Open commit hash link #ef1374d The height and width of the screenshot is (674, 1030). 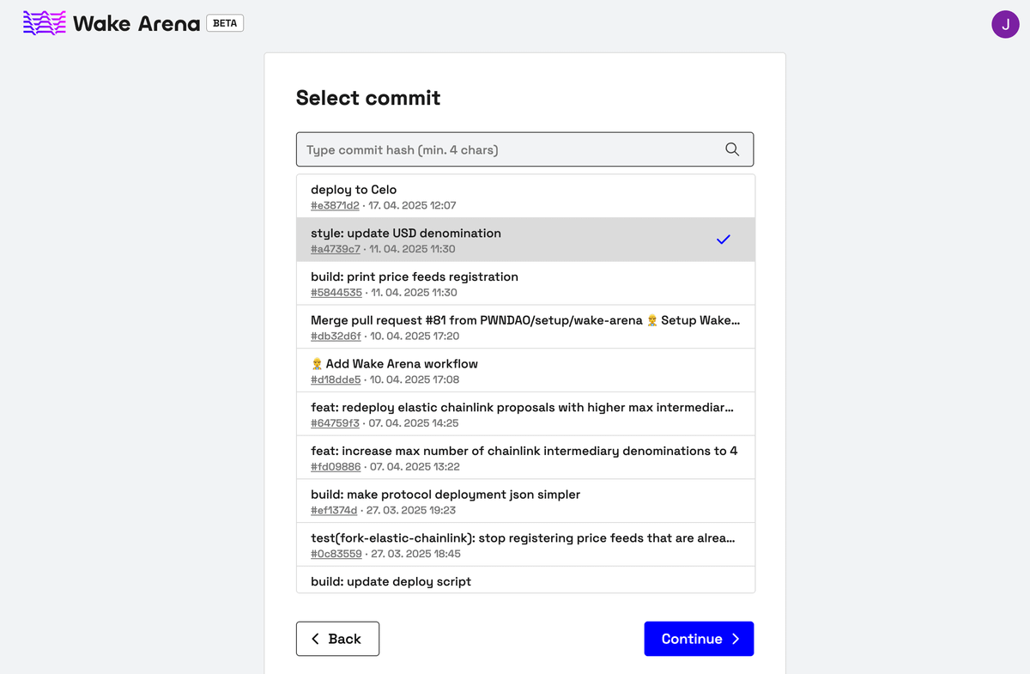click(334, 510)
